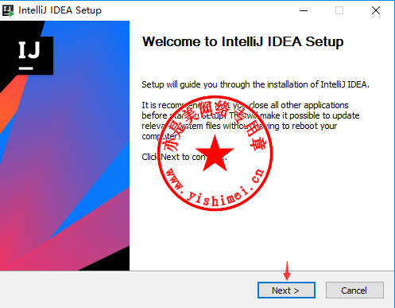Click the 'close all other applications' paragraph
395x308 pixels.
coord(250,120)
